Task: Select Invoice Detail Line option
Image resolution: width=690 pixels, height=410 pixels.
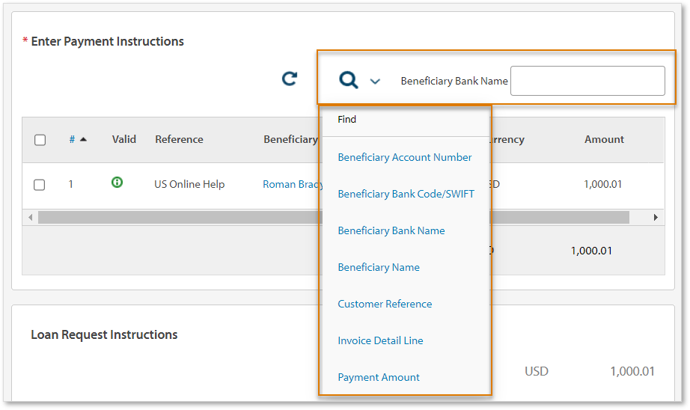Action: [380, 340]
